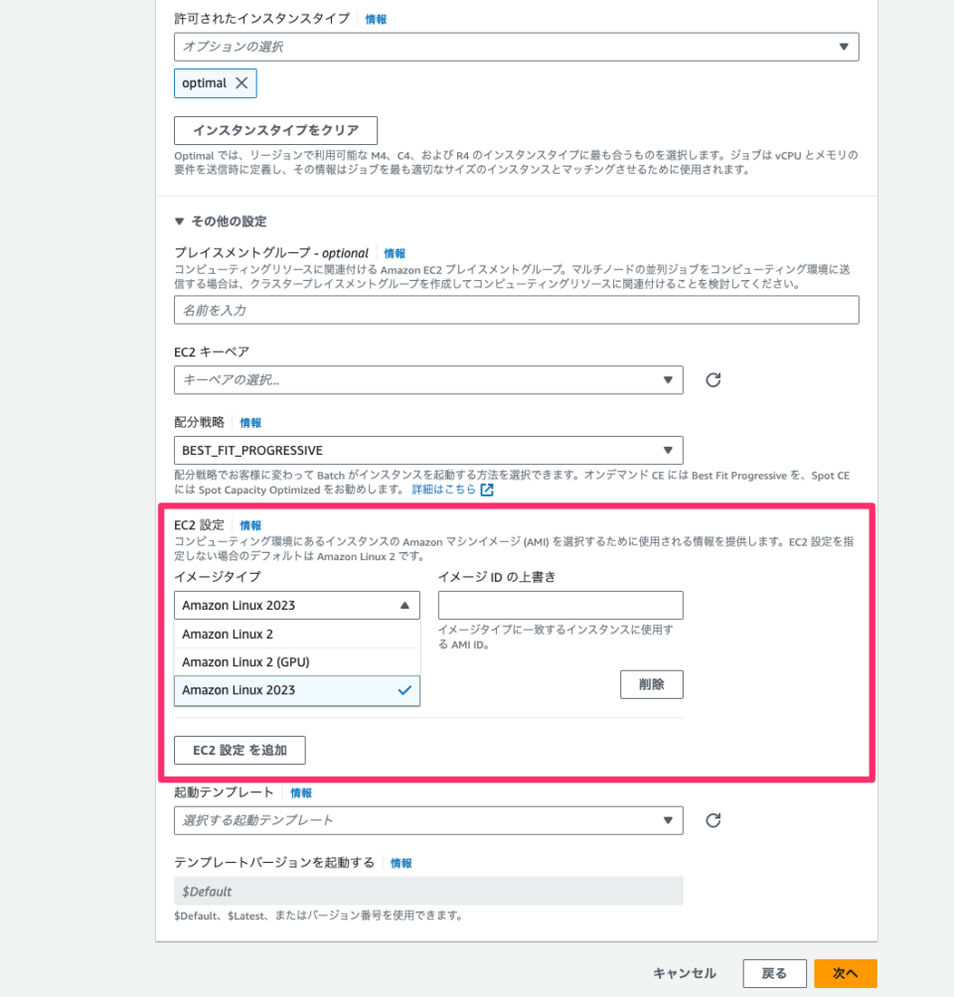
Task: Select Amazon Linux 2023 in the list
Action: [296, 690]
